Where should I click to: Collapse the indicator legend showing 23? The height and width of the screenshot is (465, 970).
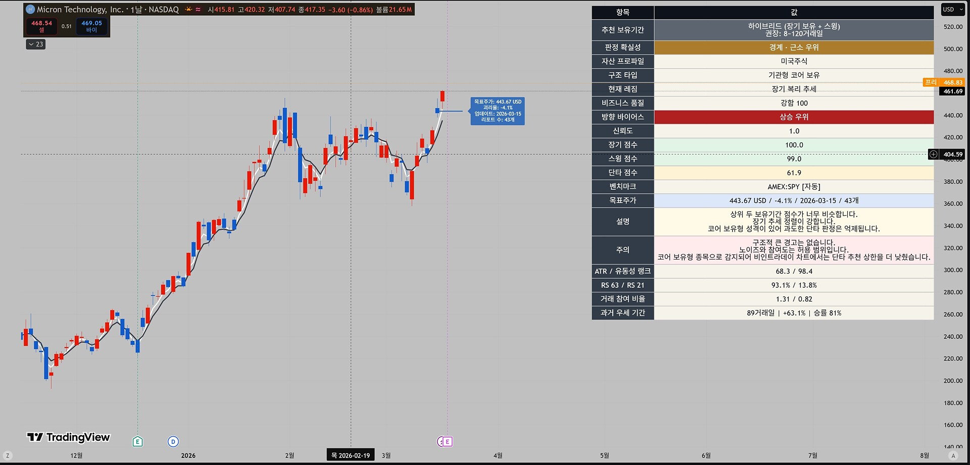click(35, 44)
